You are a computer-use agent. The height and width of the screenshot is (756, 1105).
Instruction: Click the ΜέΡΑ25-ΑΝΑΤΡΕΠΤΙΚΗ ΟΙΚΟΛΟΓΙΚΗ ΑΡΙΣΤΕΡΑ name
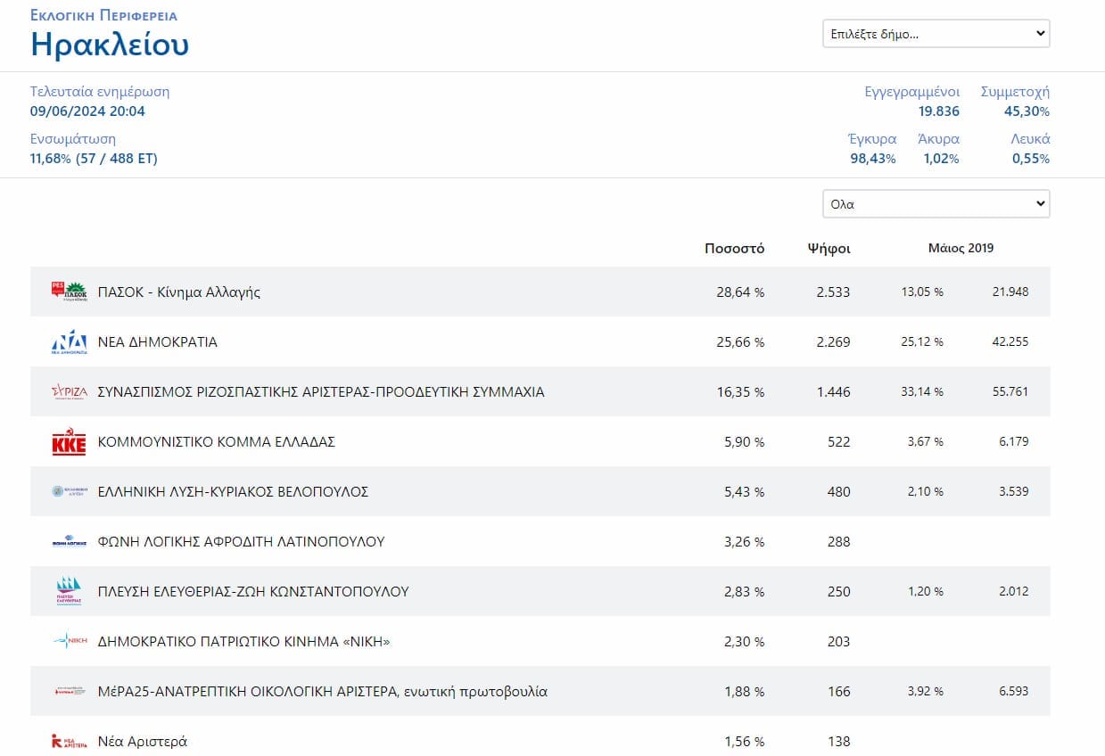323,691
